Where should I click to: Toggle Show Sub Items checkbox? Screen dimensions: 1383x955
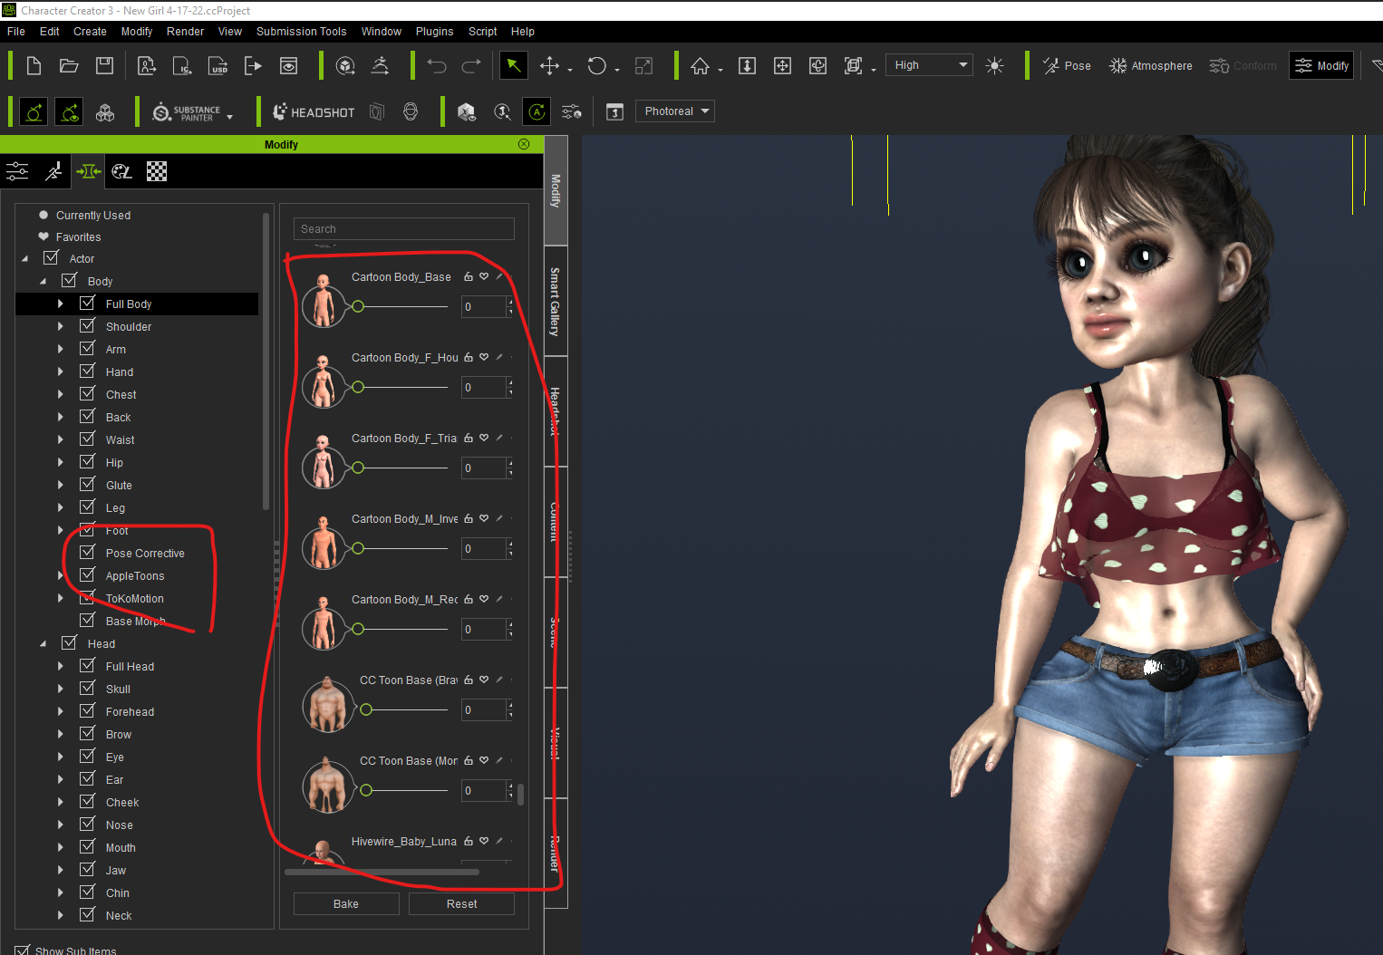23,950
